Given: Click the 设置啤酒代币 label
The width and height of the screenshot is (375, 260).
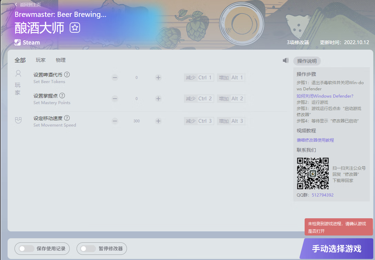Looking at the screenshot, I should pos(48,75).
